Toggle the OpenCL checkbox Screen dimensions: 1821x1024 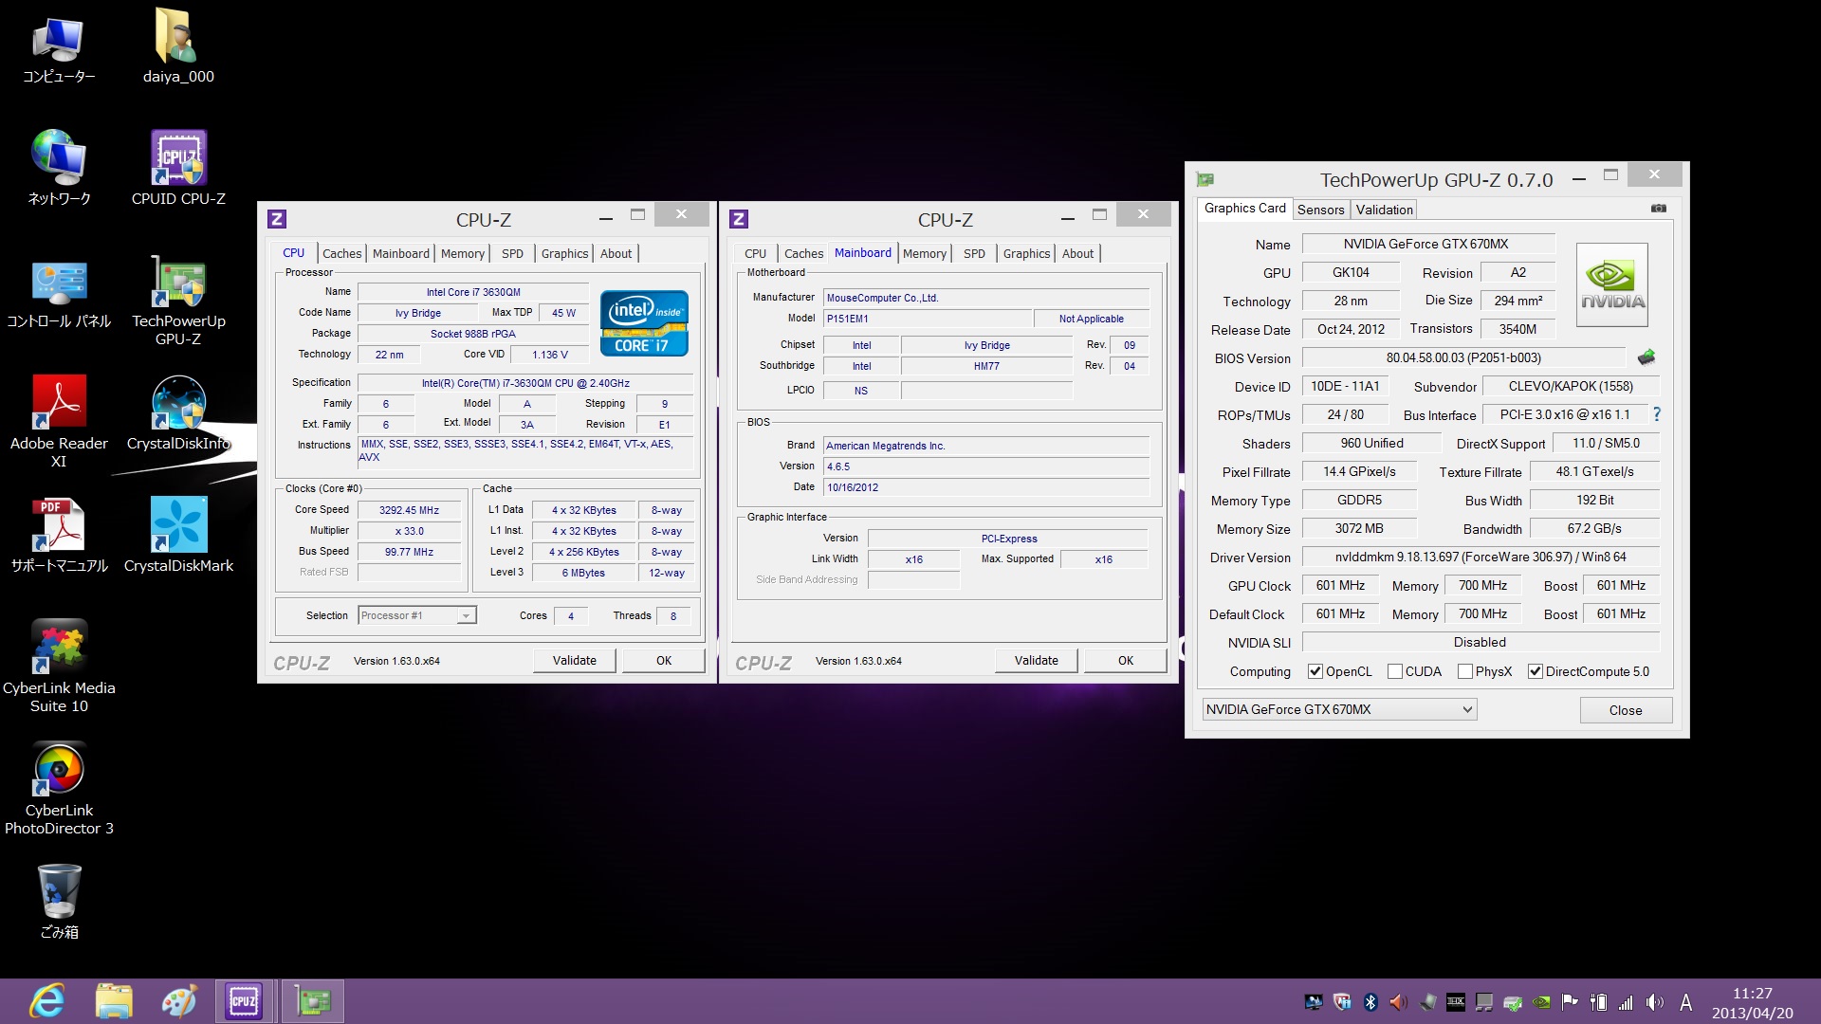click(1315, 671)
